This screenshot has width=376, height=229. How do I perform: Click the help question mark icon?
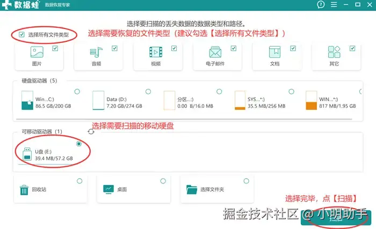tap(321, 4)
